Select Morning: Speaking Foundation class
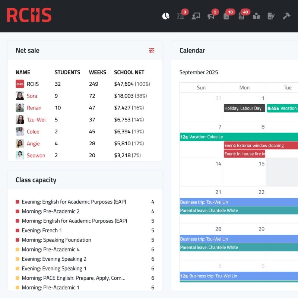Viewport: 298px width, 298px height. 56,240
